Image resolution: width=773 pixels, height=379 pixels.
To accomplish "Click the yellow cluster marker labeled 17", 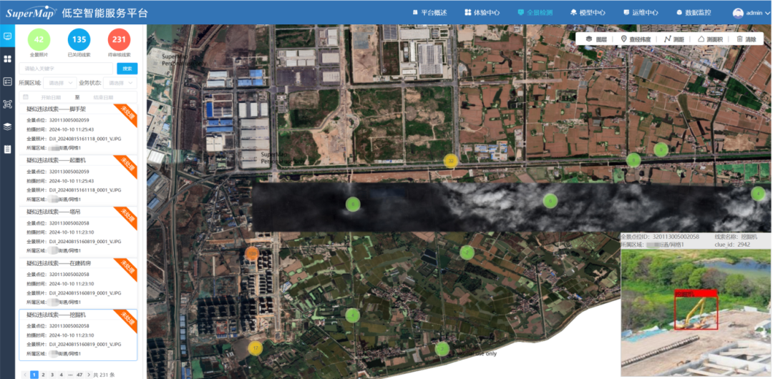I will [255, 348].
